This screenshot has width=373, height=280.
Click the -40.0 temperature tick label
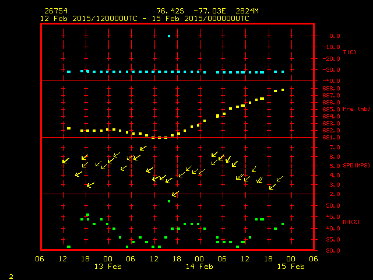point(331,81)
